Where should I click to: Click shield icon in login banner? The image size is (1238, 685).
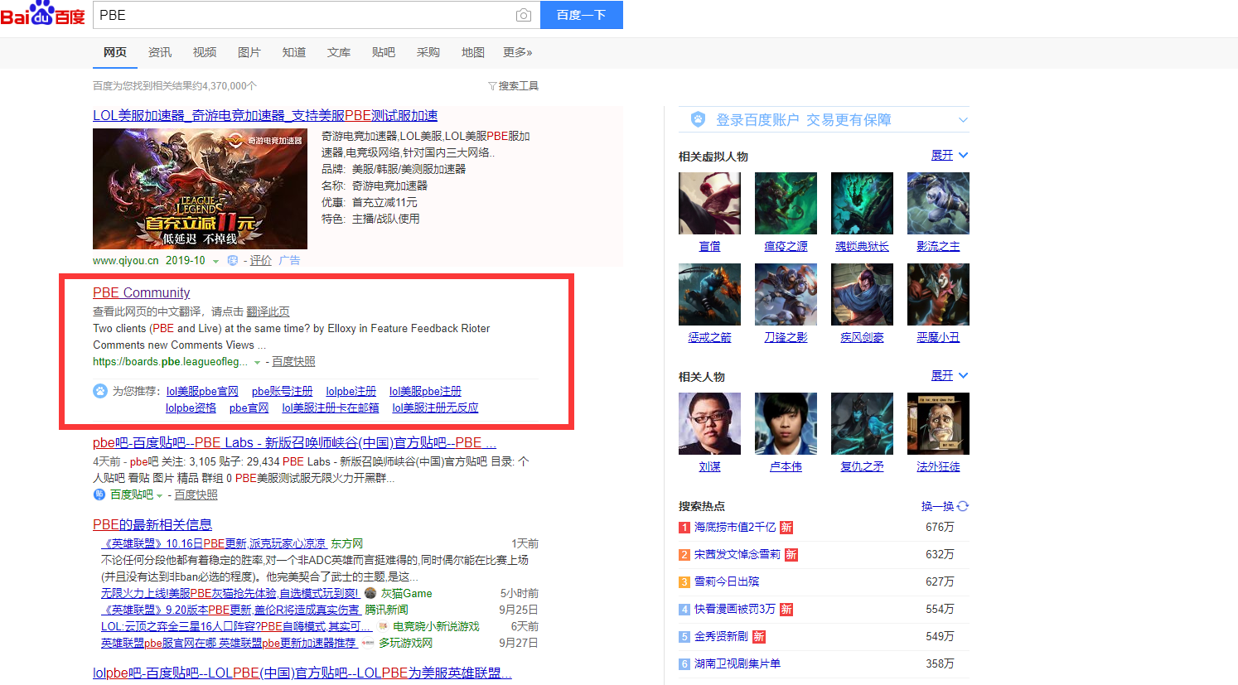698,119
